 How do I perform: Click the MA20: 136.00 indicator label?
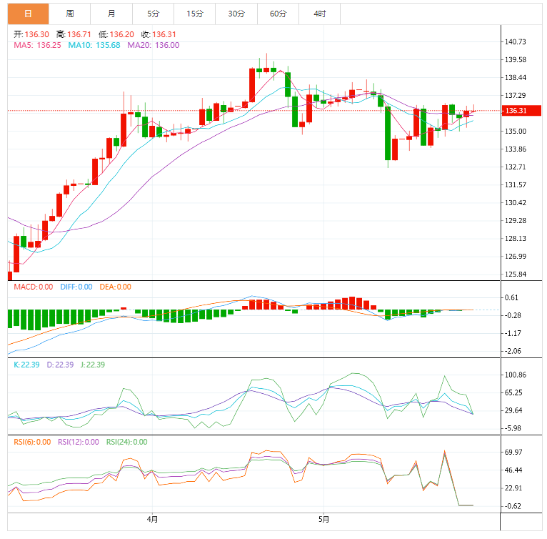[154, 46]
